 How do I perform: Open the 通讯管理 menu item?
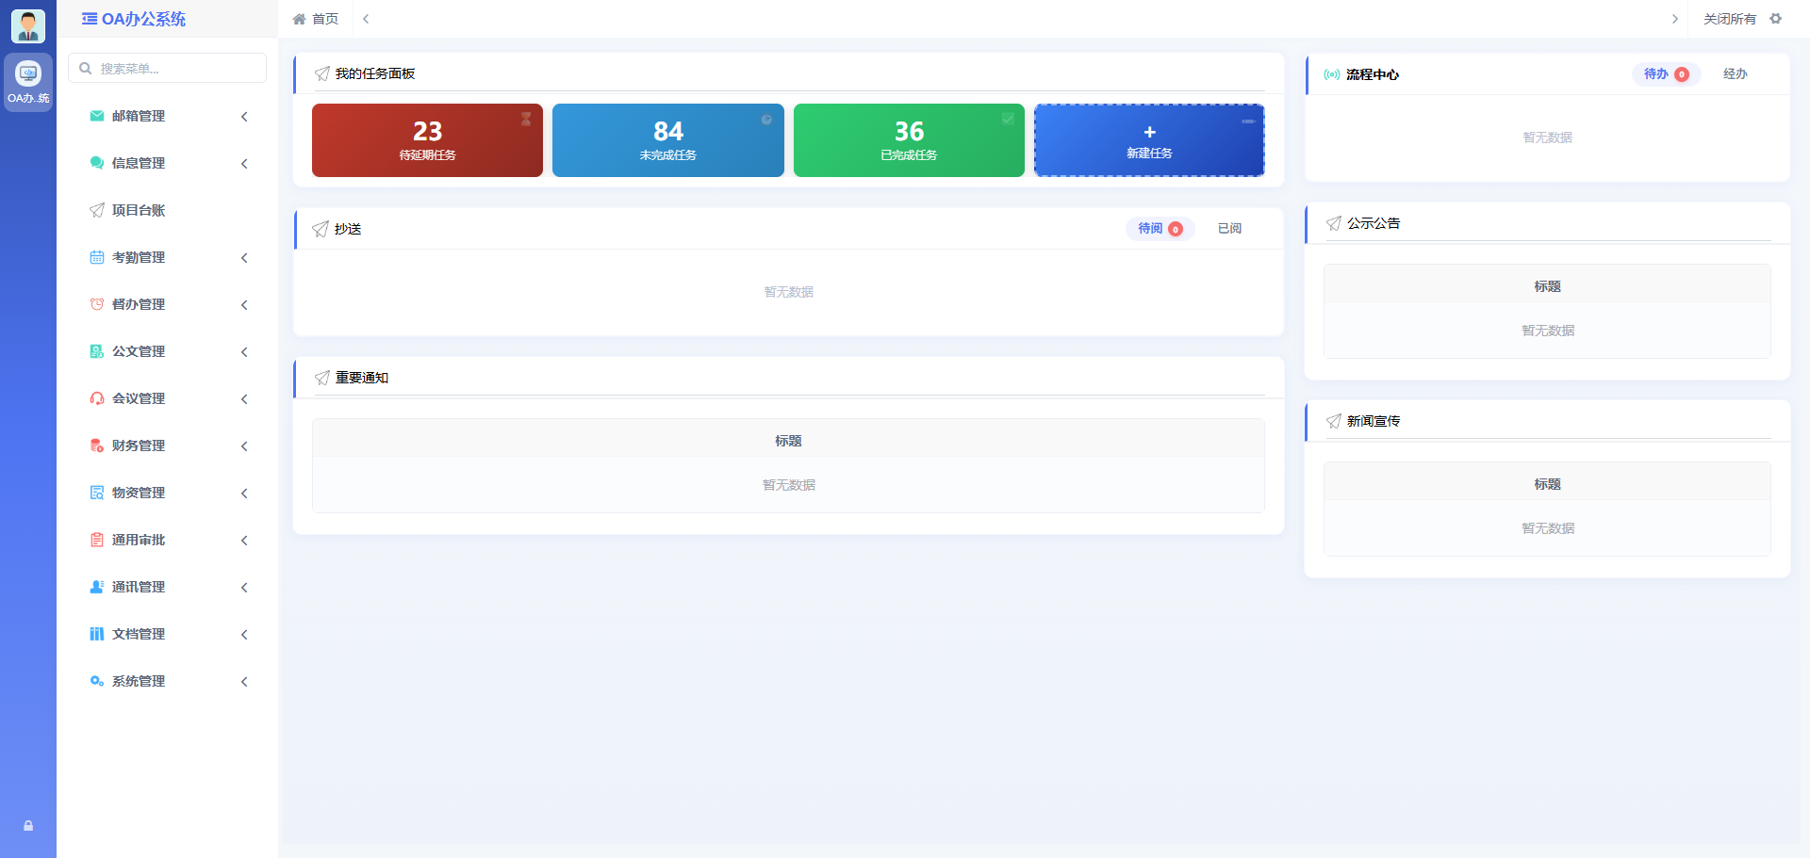pos(167,587)
